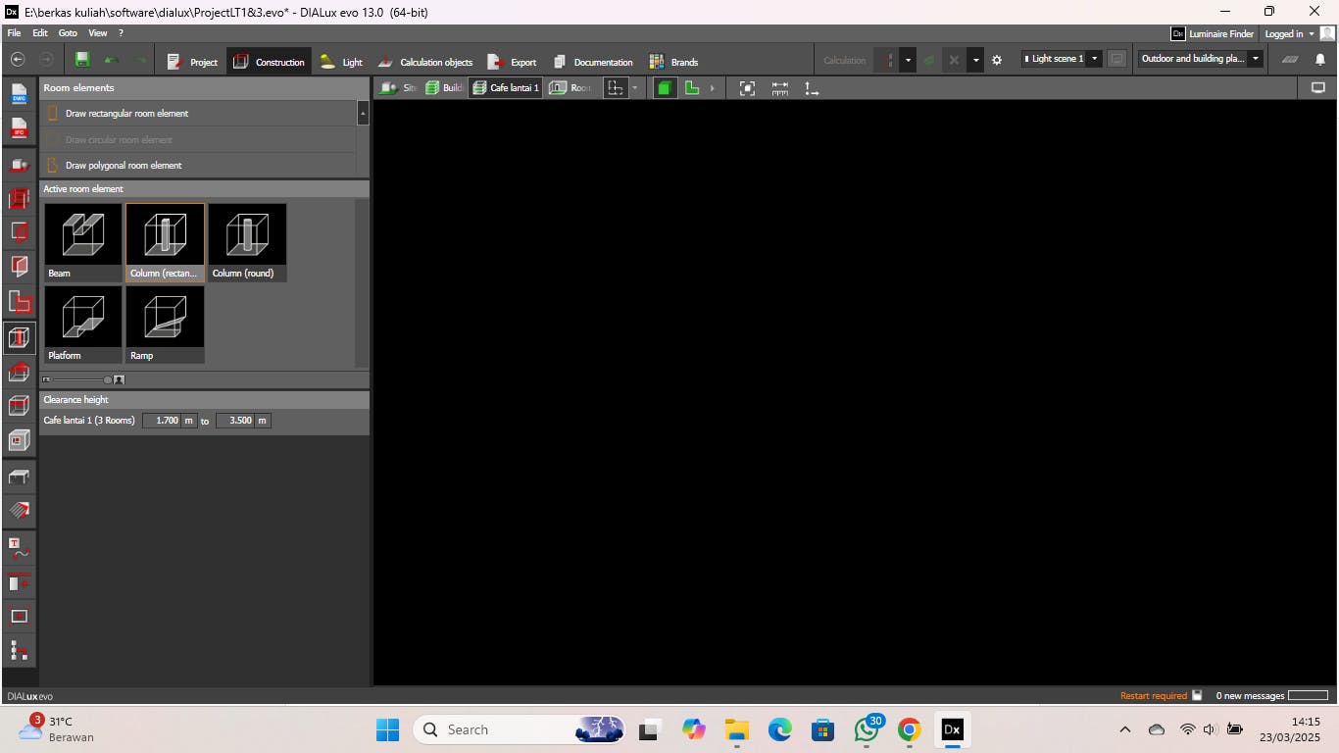This screenshot has height=753, width=1339.
Task: Open the ? help menu
Action: pyautogui.click(x=121, y=33)
